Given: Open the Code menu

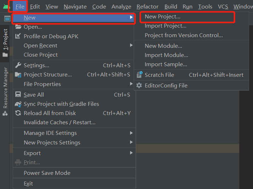Looking at the screenshot, I should [x=99, y=7].
